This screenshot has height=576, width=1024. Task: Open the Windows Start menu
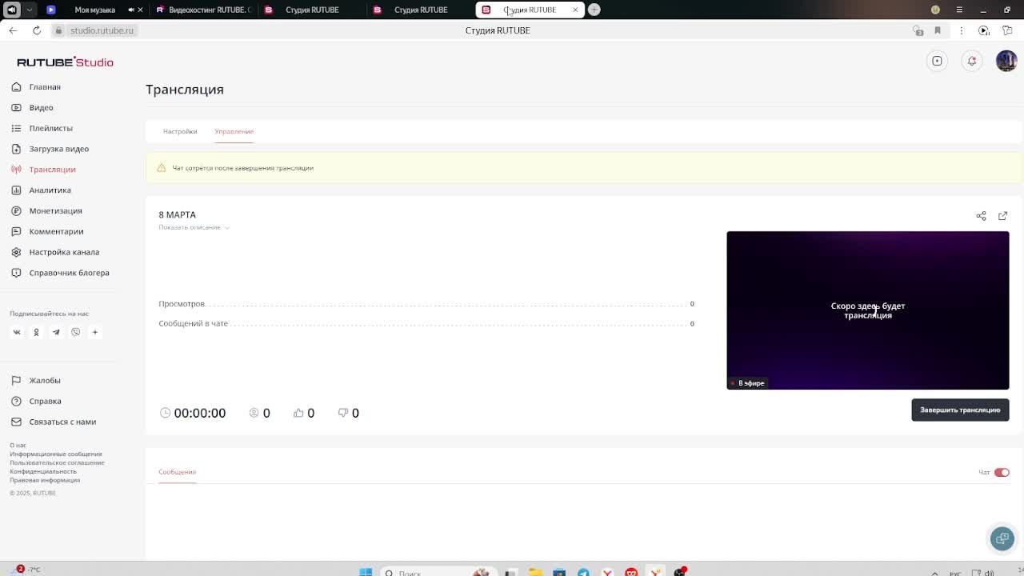[366, 572]
